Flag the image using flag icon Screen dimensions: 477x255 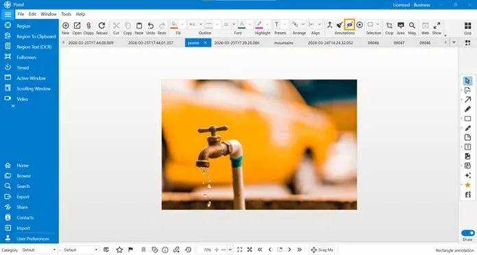tap(131, 250)
